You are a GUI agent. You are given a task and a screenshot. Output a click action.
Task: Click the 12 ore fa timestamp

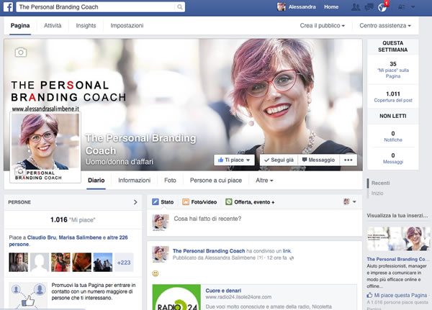276,258
